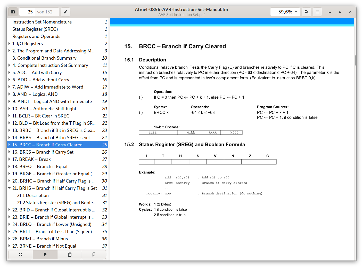This screenshot has width=363, height=268.
Task: Go to 12. BLD – Bit Load entry
Action: (57, 123)
